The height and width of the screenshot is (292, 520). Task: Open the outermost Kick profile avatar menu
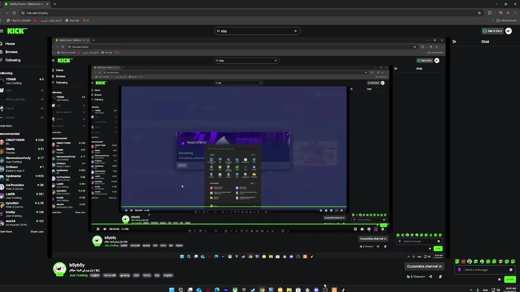click(x=508, y=31)
